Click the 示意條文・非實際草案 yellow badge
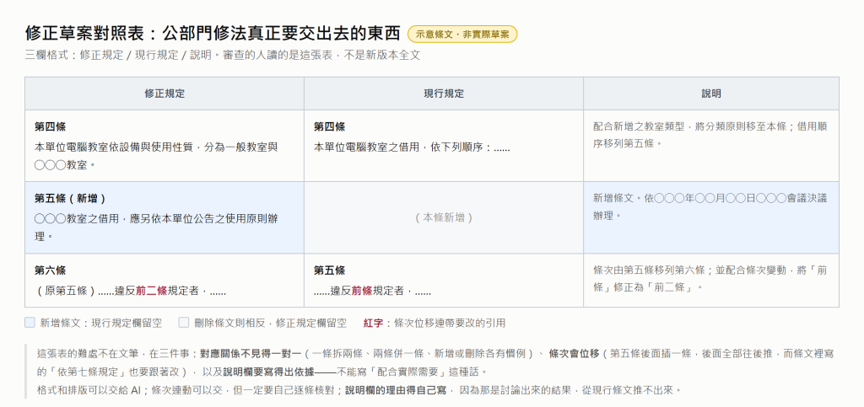This screenshot has height=407, width=864. click(462, 34)
